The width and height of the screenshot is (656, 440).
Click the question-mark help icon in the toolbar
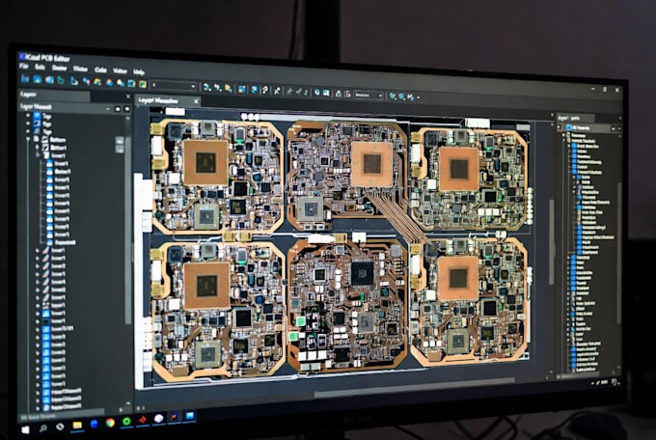264,90
